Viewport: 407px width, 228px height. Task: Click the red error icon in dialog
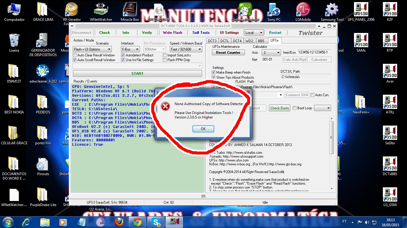coord(165,106)
